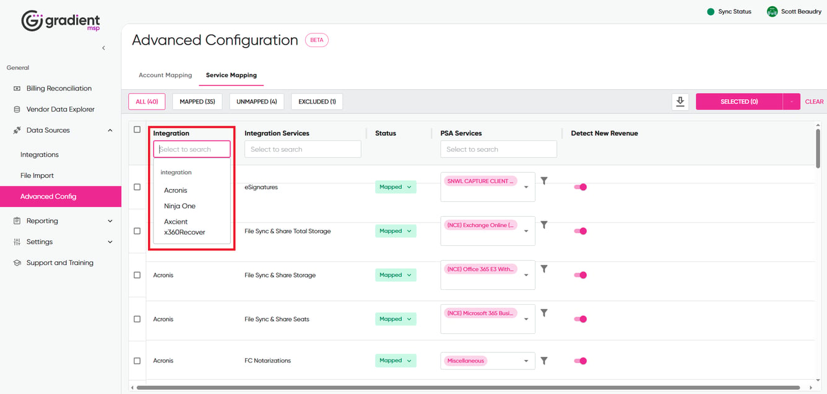Open Mapped status dropdown for FC Notarizations
Image resolution: width=827 pixels, height=394 pixels.
396,361
